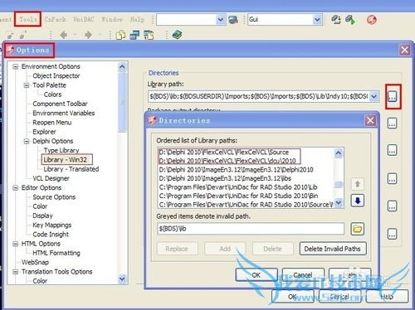Image resolution: width=415 pixels, height=310 pixels.
Task: Click ellipsis button for package output directory
Action: (x=392, y=124)
